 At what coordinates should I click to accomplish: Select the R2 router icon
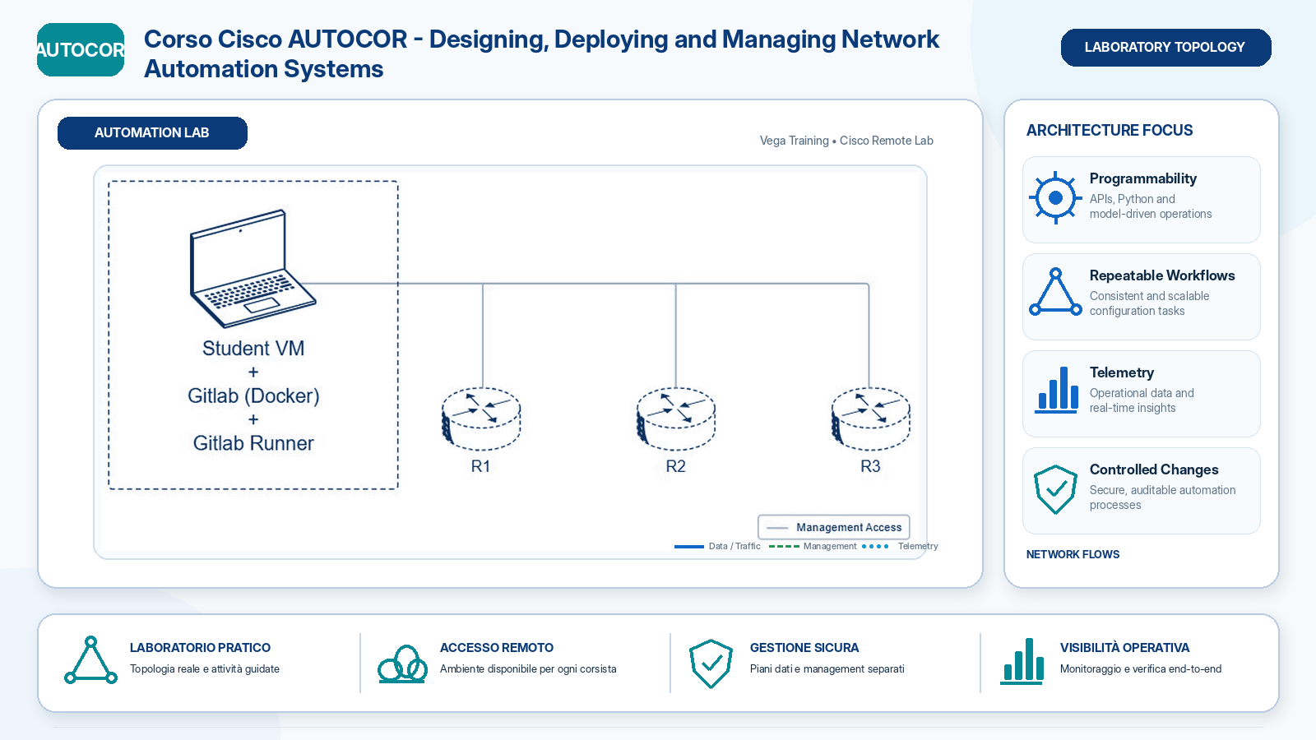click(x=676, y=419)
